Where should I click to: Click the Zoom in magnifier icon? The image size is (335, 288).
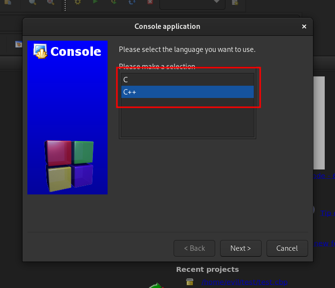coord(33,2)
